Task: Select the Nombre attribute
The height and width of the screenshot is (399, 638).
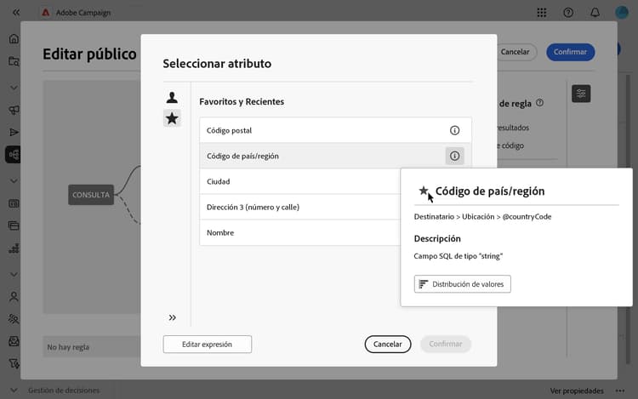Action: point(300,232)
